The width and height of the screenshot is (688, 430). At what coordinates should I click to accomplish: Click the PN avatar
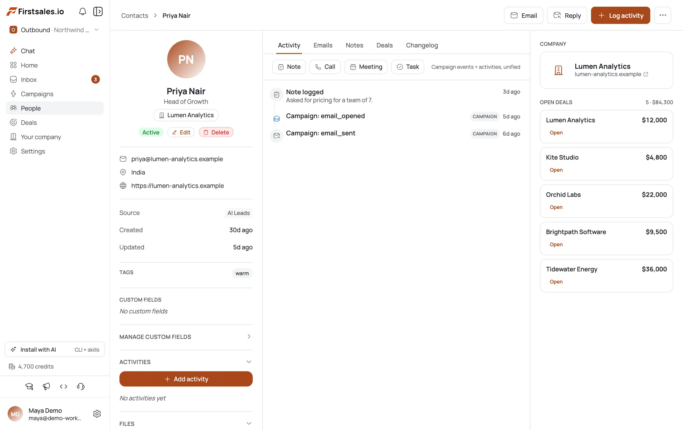(186, 59)
